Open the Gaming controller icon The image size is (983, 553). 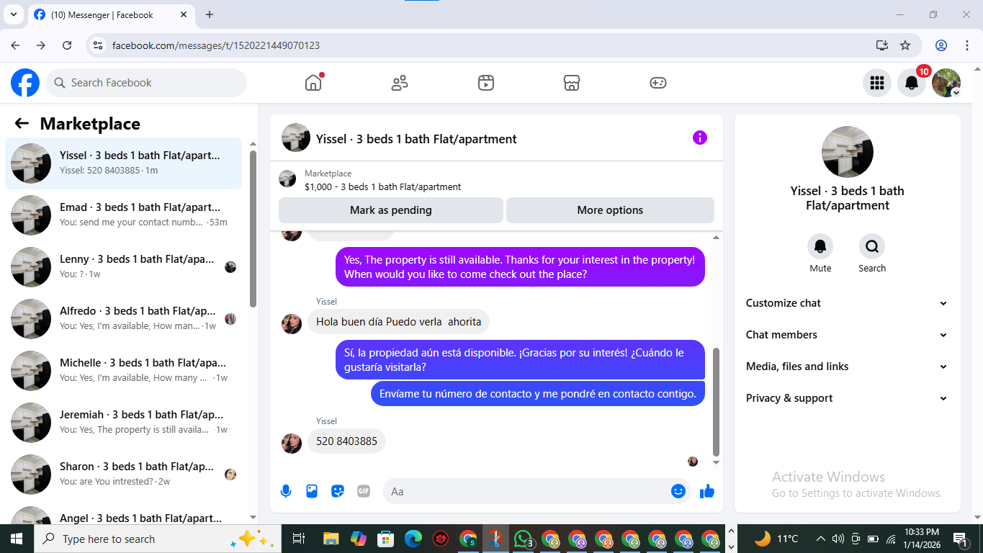pos(658,83)
